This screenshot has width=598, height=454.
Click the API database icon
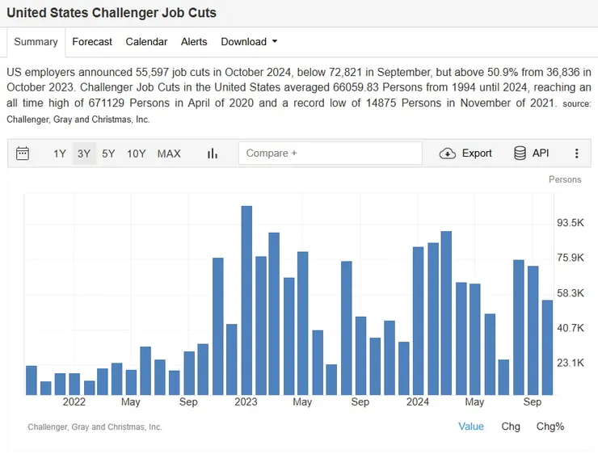(x=520, y=153)
